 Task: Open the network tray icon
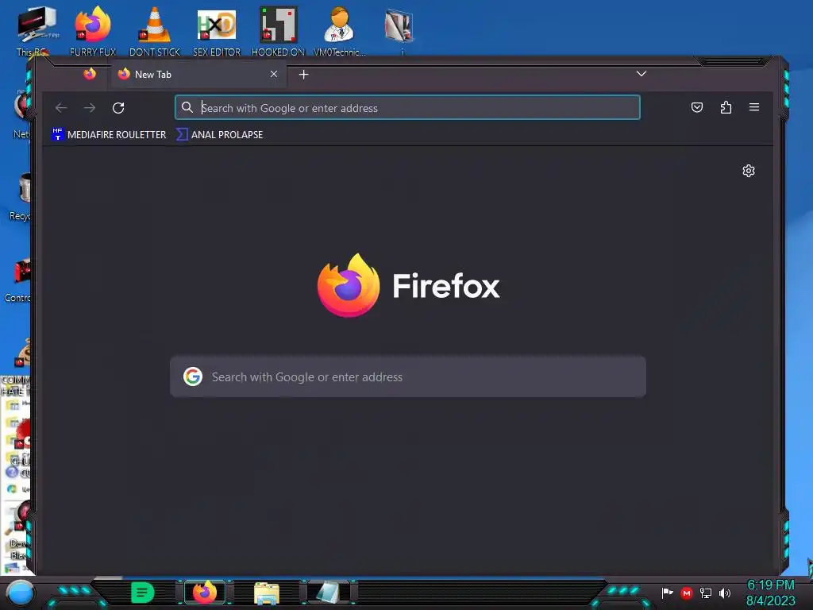tap(706, 593)
